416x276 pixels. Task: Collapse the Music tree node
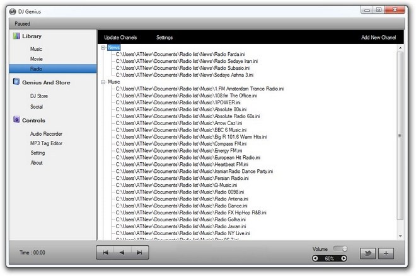click(103, 82)
